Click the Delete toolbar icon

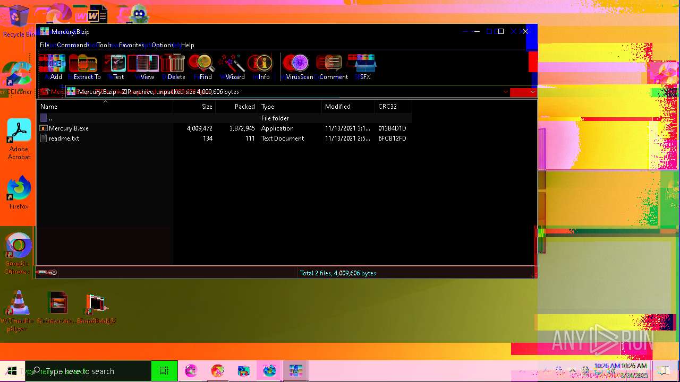(x=175, y=67)
